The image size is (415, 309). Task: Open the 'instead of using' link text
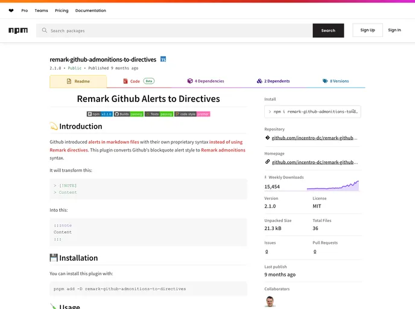pyautogui.click(x=226, y=142)
